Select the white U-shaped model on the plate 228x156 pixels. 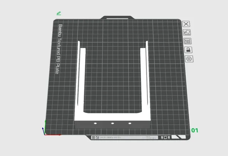(x=112, y=118)
